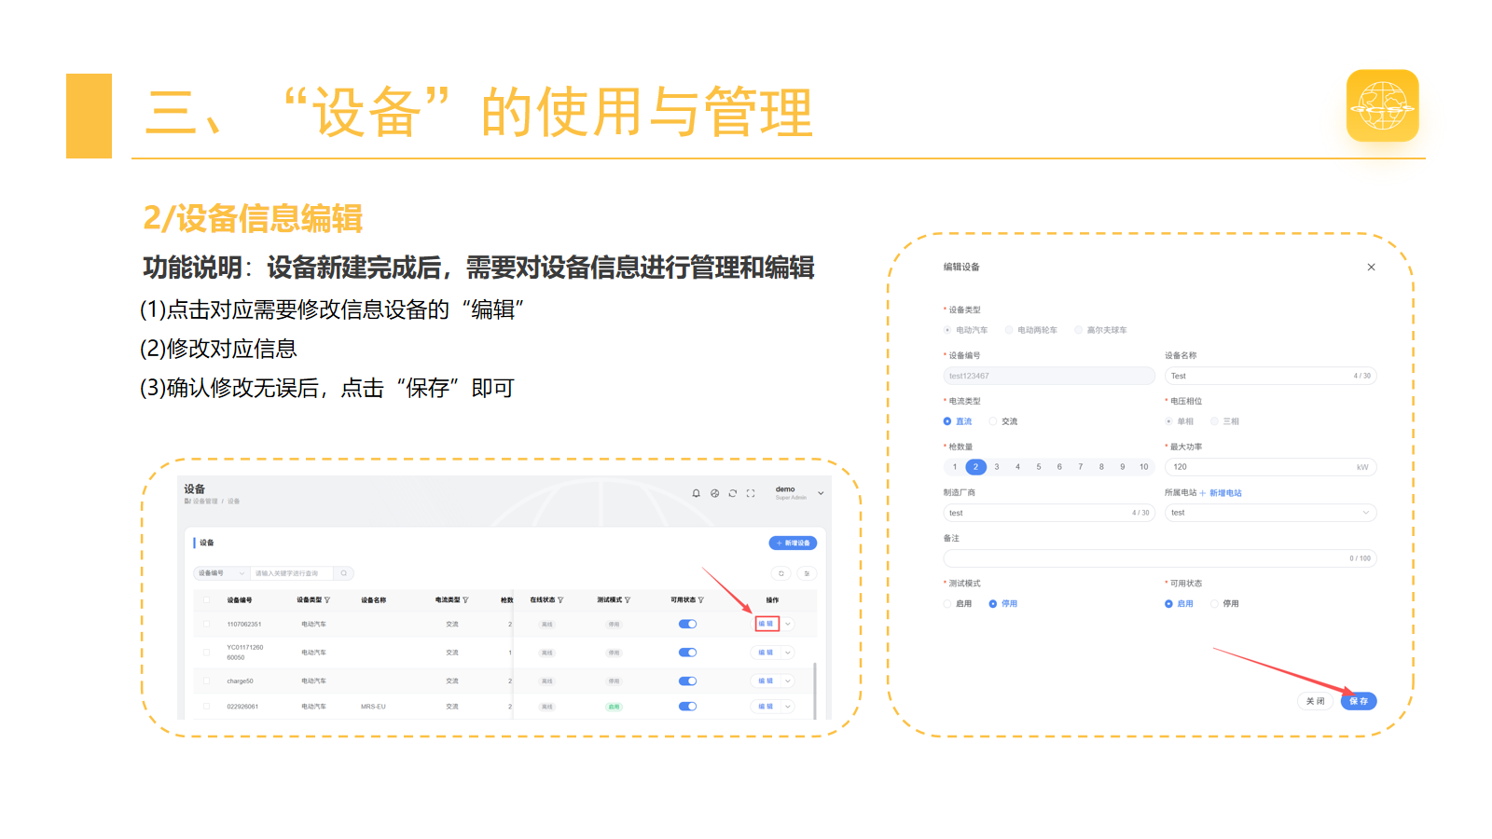Image resolution: width=1492 pixels, height=839 pixels.
Task: Click the theme/style icon beside the bell
Action: 714,493
